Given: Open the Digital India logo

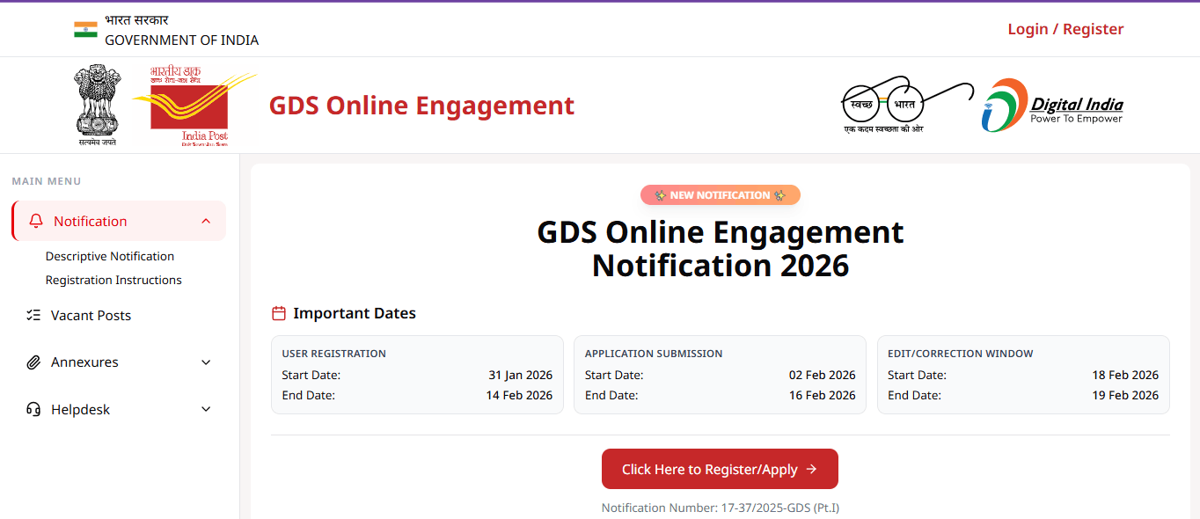Looking at the screenshot, I should [1051, 105].
